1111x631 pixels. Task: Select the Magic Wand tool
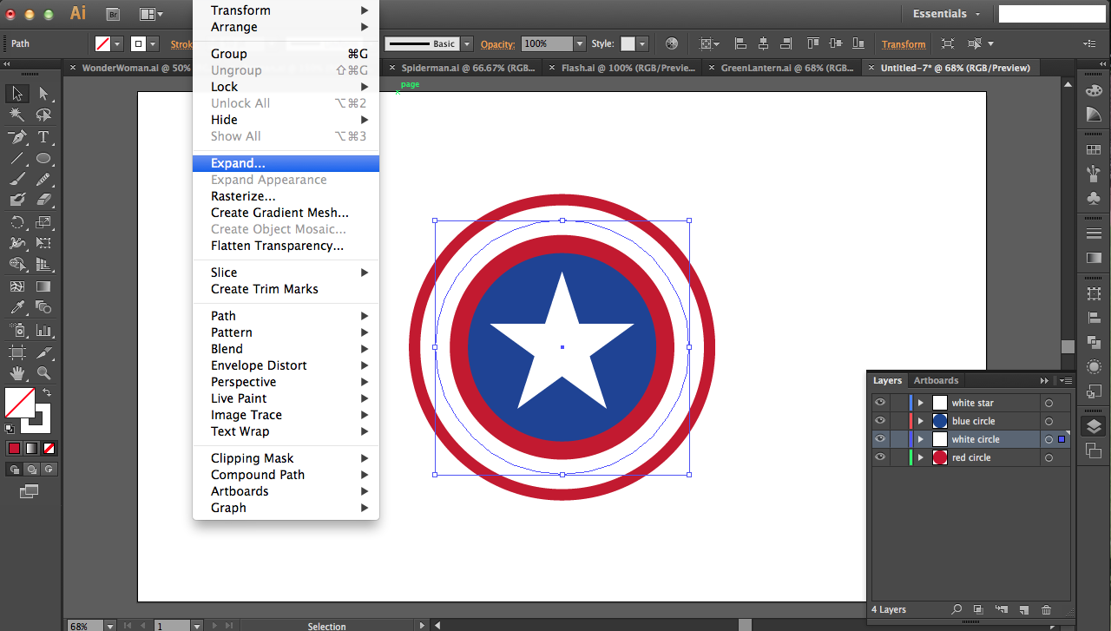pos(16,115)
